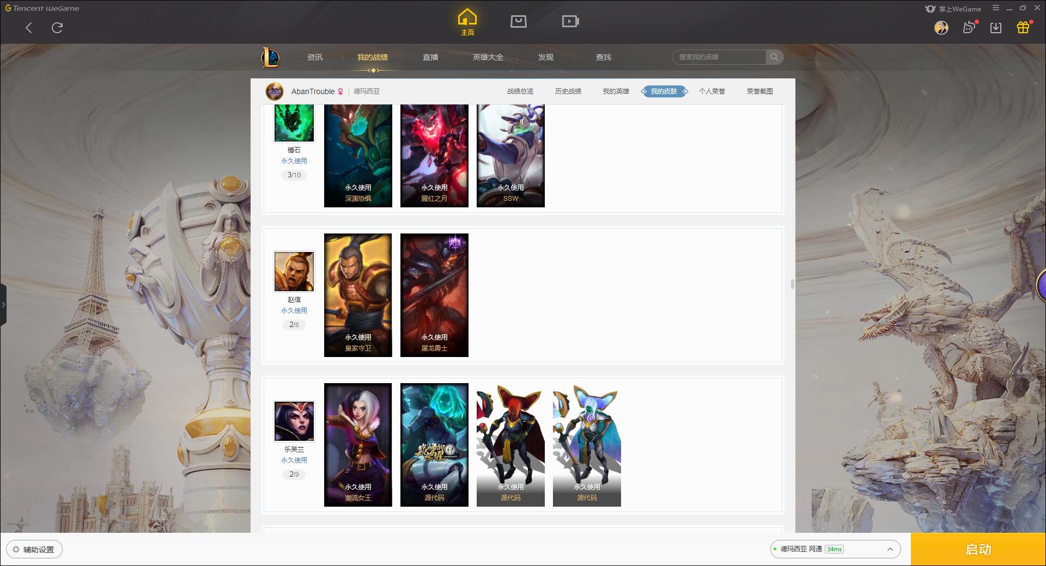Open the gift box icon
Screen dimensions: 1046x566
tap(1023, 27)
